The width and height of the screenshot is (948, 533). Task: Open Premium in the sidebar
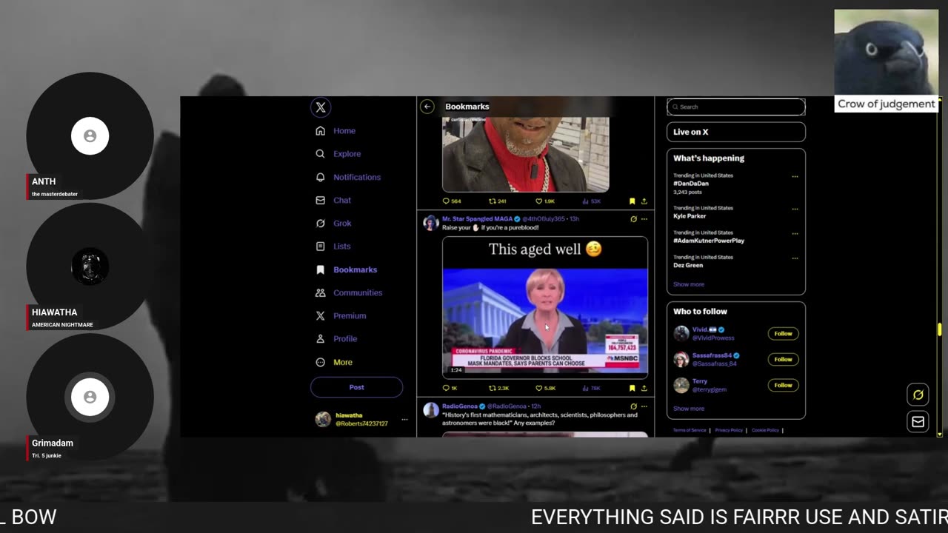[x=341, y=315]
